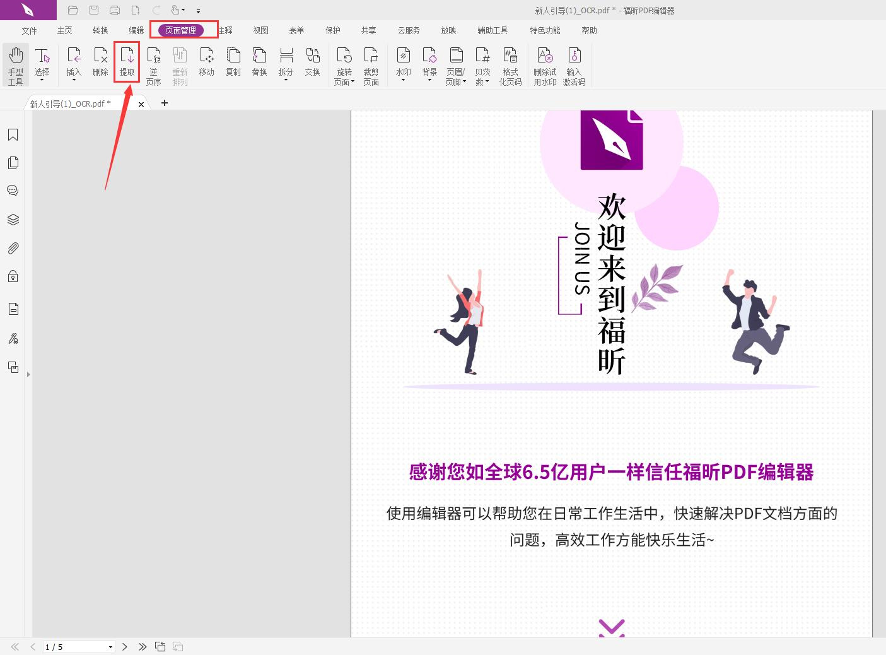
Task: Show the Comments panel in sidebar
Action: [x=13, y=190]
